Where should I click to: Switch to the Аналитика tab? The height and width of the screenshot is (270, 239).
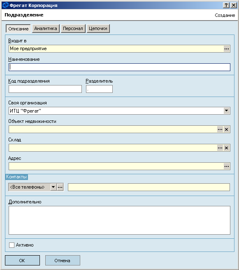click(x=46, y=28)
